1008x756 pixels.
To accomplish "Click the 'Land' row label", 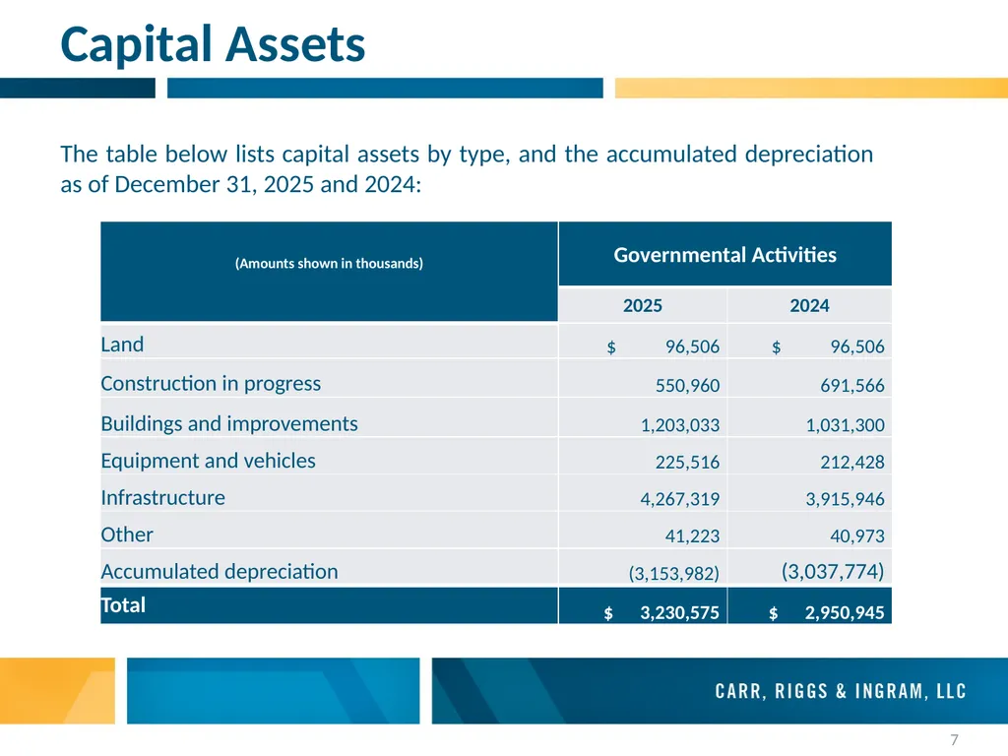I will (x=122, y=345).
